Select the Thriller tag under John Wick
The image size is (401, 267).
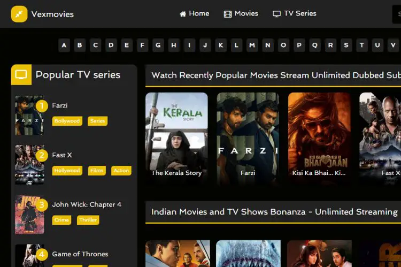(x=88, y=220)
